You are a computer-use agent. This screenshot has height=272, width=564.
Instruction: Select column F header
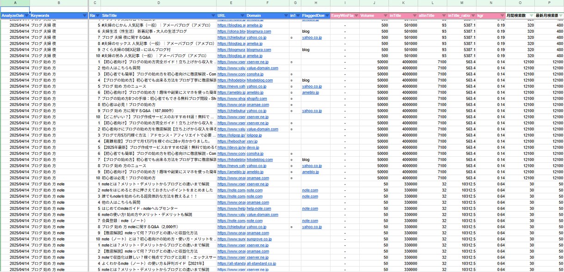coord(267,3)
